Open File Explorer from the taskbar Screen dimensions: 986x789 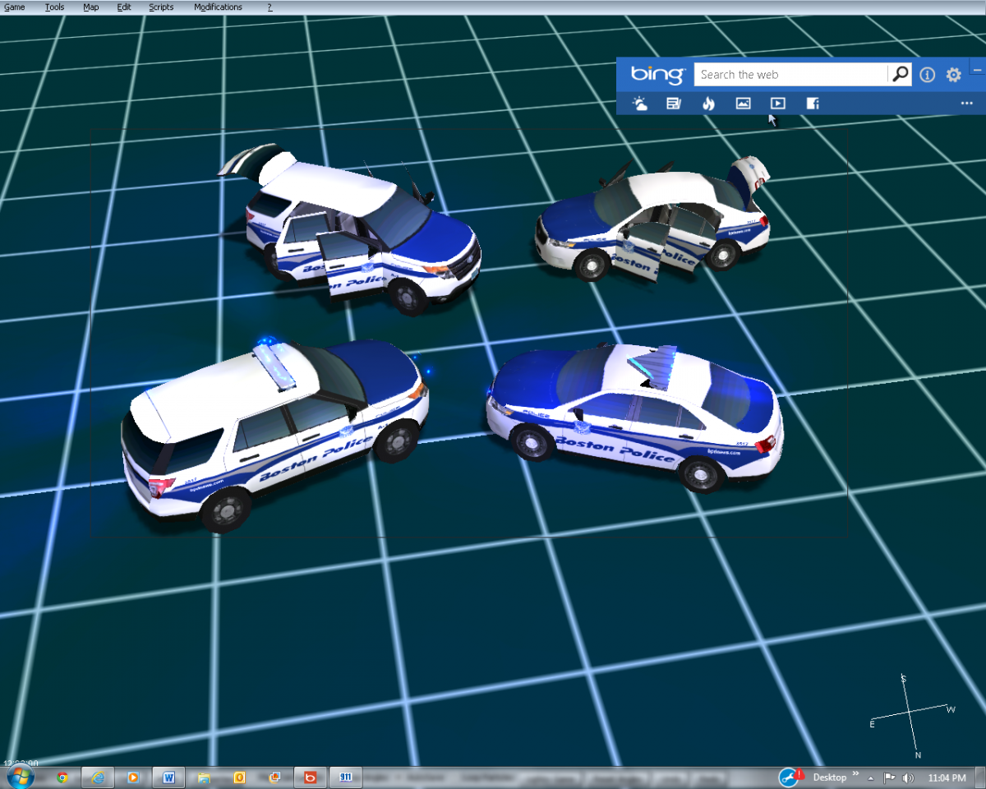point(205,777)
